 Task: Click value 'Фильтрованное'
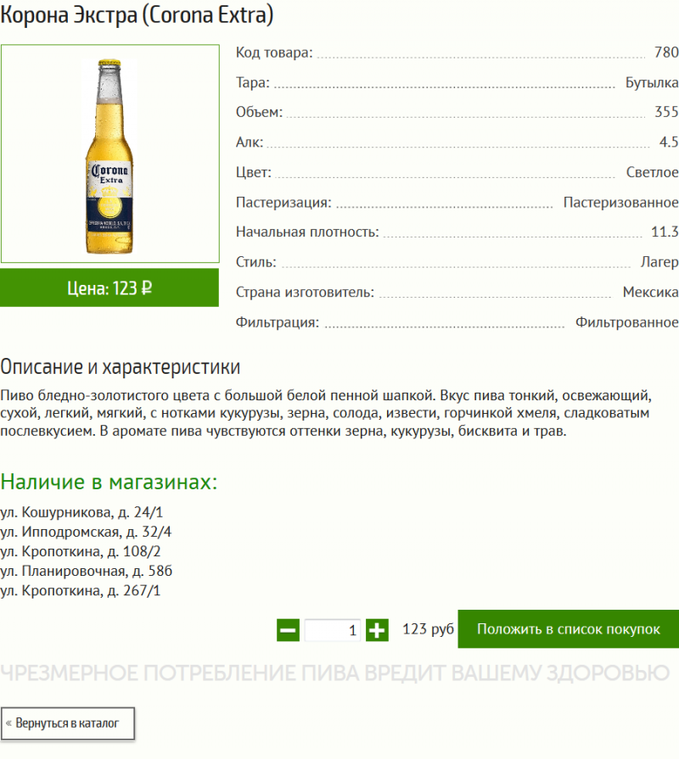(627, 322)
